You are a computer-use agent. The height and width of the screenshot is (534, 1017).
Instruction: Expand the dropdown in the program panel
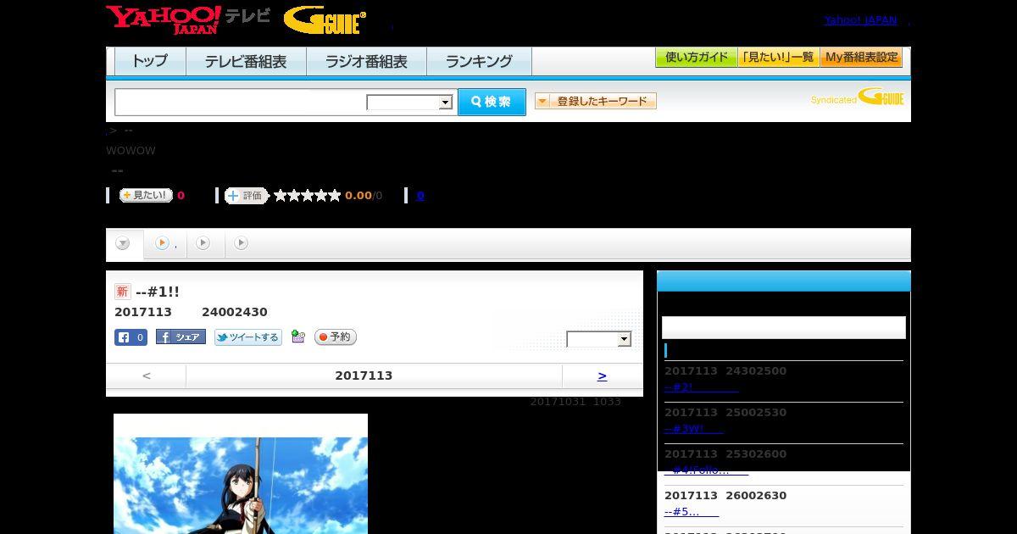[599, 339]
